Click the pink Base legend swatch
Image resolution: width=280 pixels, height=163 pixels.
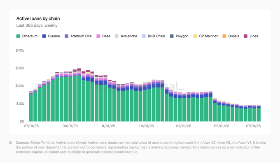pos(98,36)
